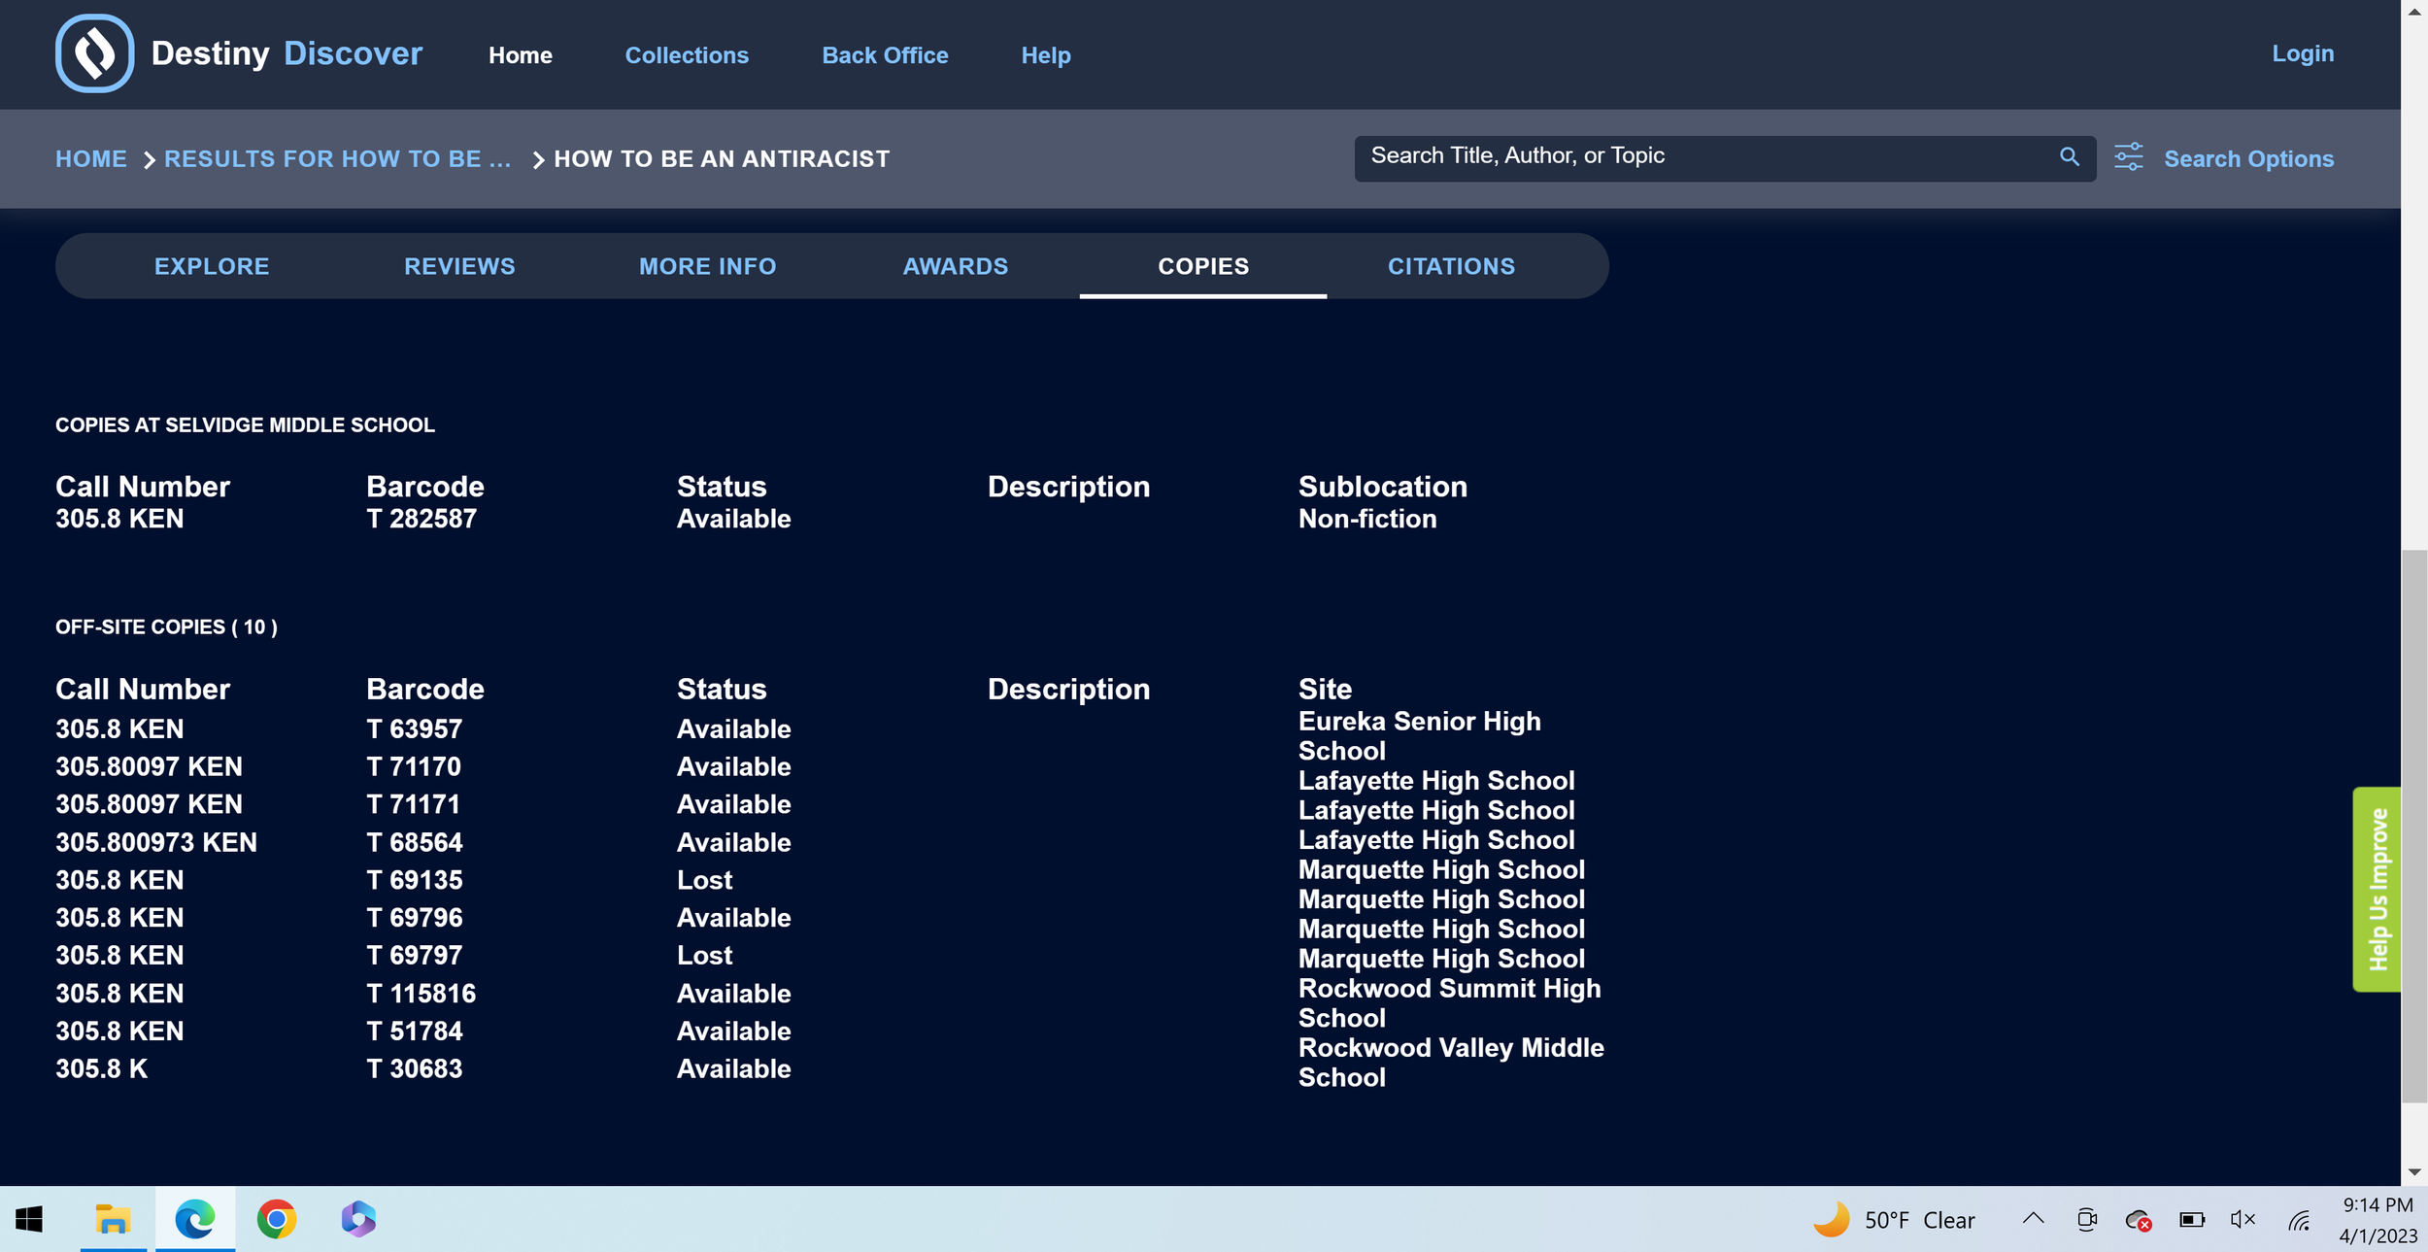Click the Login link
The image size is (2428, 1252).
2302,53
